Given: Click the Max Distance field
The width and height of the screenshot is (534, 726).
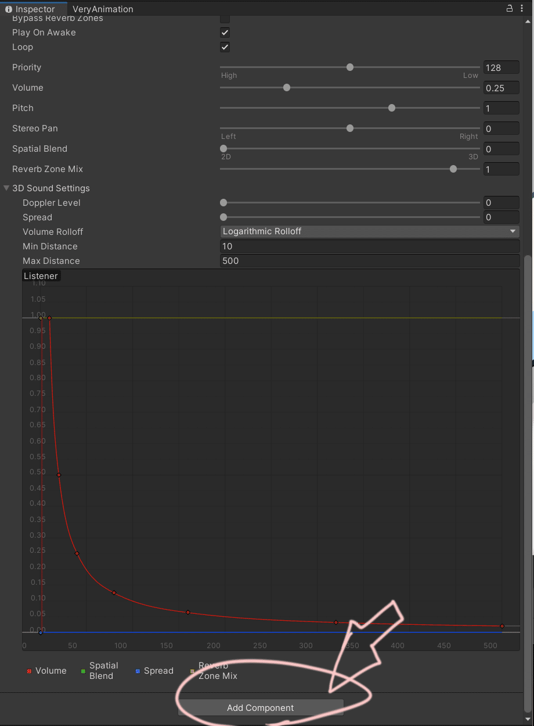Looking at the screenshot, I should tap(369, 261).
